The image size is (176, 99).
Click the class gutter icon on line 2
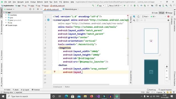[x=48, y=20]
